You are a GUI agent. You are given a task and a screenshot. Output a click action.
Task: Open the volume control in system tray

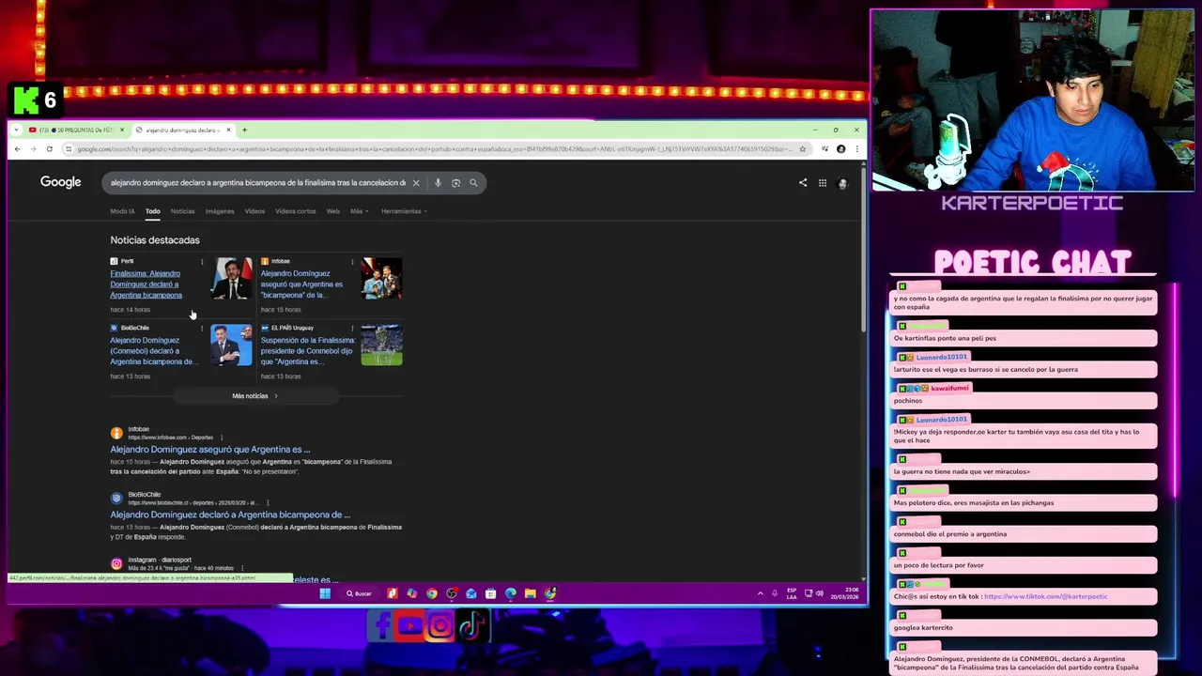coord(820,593)
